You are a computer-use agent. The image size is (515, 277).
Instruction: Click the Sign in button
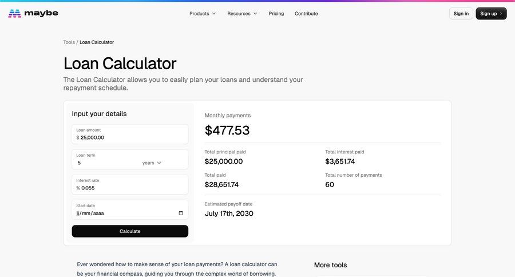[x=461, y=14]
